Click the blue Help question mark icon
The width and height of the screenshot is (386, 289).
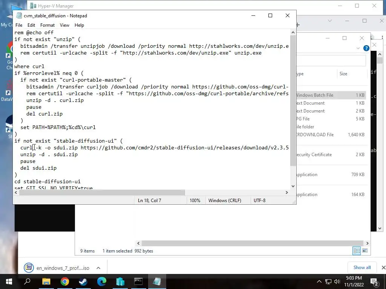tap(366, 48)
